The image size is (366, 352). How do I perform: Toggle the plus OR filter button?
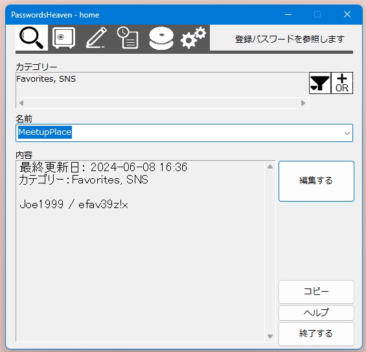click(342, 83)
